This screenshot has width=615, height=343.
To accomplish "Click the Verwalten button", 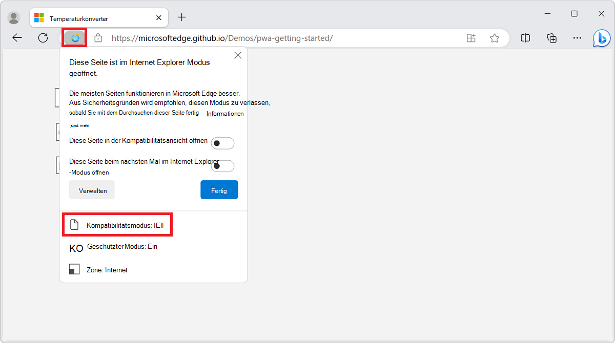I will pyautogui.click(x=92, y=190).
